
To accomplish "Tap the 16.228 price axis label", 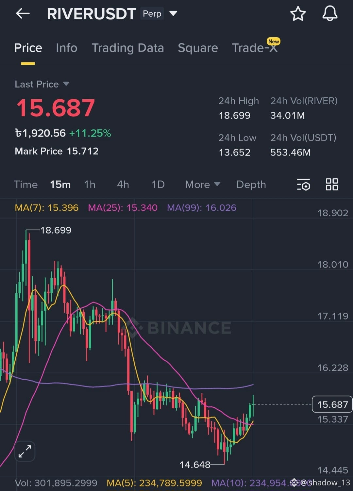I will coord(333,368).
